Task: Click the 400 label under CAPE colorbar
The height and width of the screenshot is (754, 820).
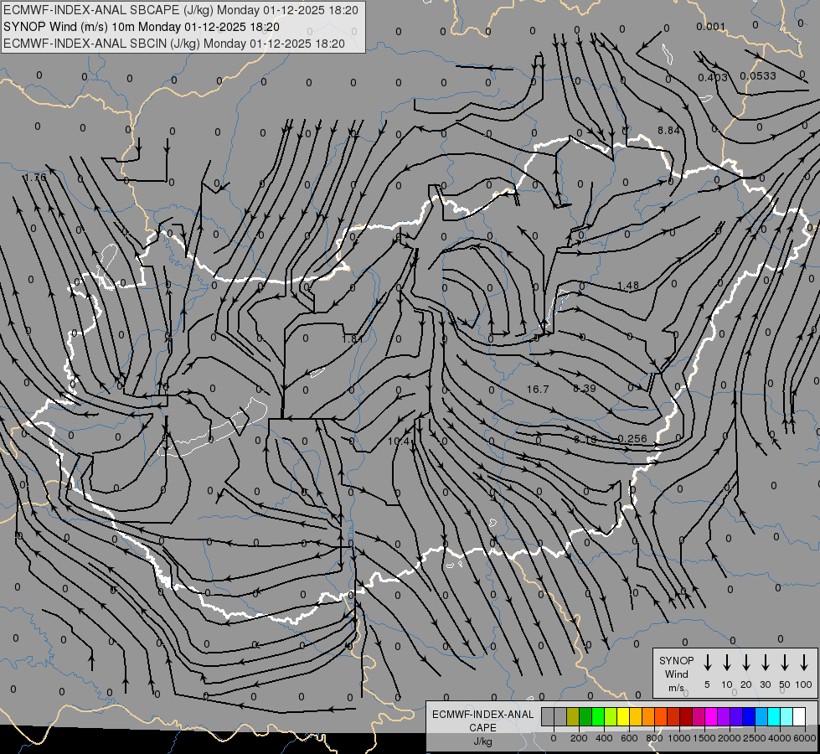Action: (604, 738)
